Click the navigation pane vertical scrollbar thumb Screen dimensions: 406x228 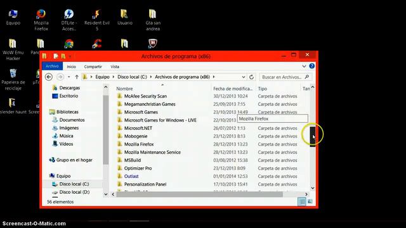click(106, 130)
